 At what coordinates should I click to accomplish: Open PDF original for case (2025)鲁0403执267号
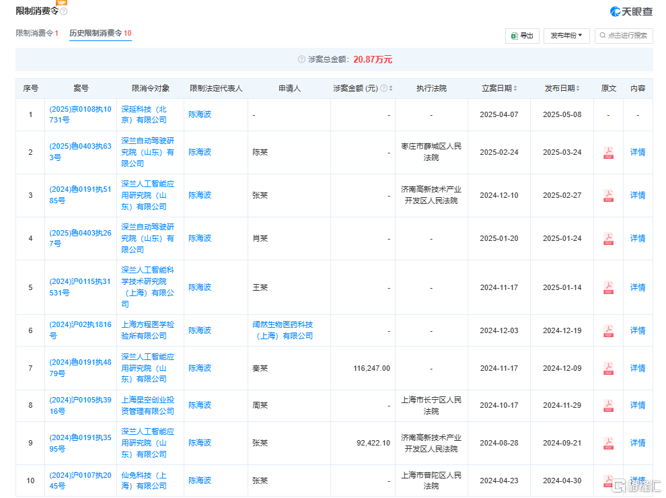tap(608, 239)
